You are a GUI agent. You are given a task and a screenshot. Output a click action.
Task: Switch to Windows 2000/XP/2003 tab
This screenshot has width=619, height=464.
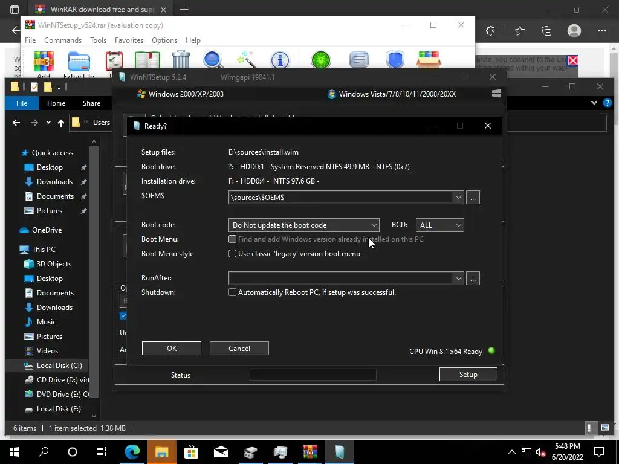[180, 94]
